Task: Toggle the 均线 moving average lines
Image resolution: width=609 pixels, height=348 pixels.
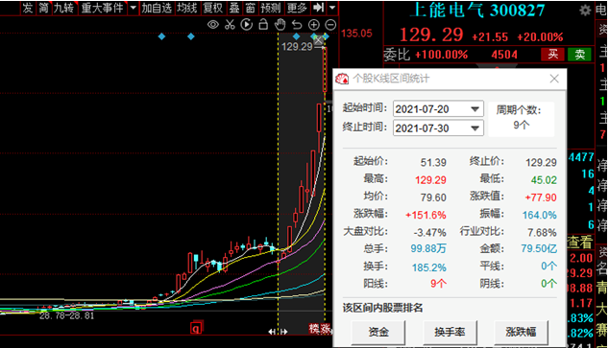Action: pos(186,8)
